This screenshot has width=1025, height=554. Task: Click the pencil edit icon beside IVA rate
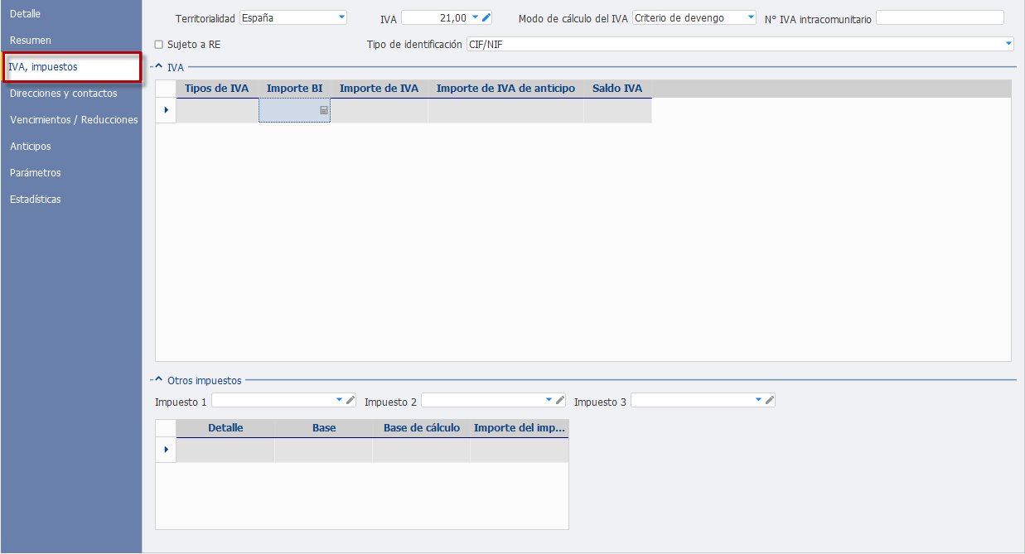coord(486,17)
